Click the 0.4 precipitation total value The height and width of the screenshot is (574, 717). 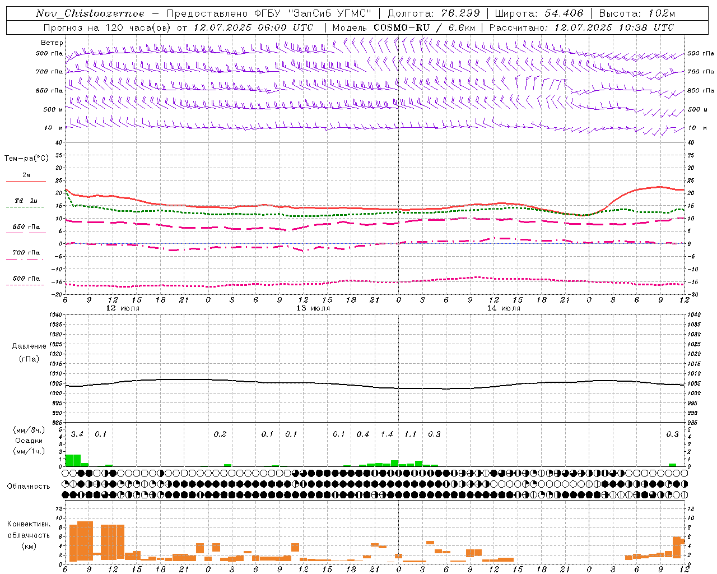click(363, 434)
